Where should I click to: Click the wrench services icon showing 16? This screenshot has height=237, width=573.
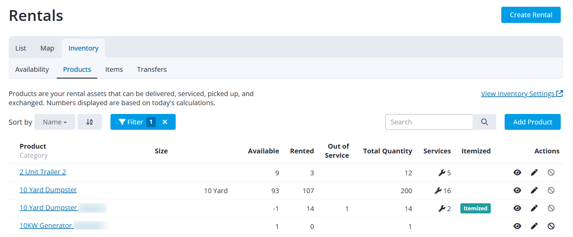(438, 191)
